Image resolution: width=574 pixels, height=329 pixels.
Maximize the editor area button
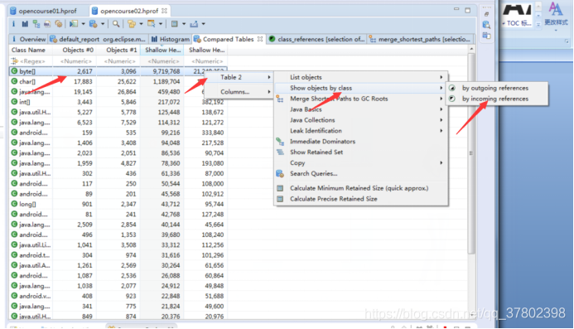[x=467, y=10]
